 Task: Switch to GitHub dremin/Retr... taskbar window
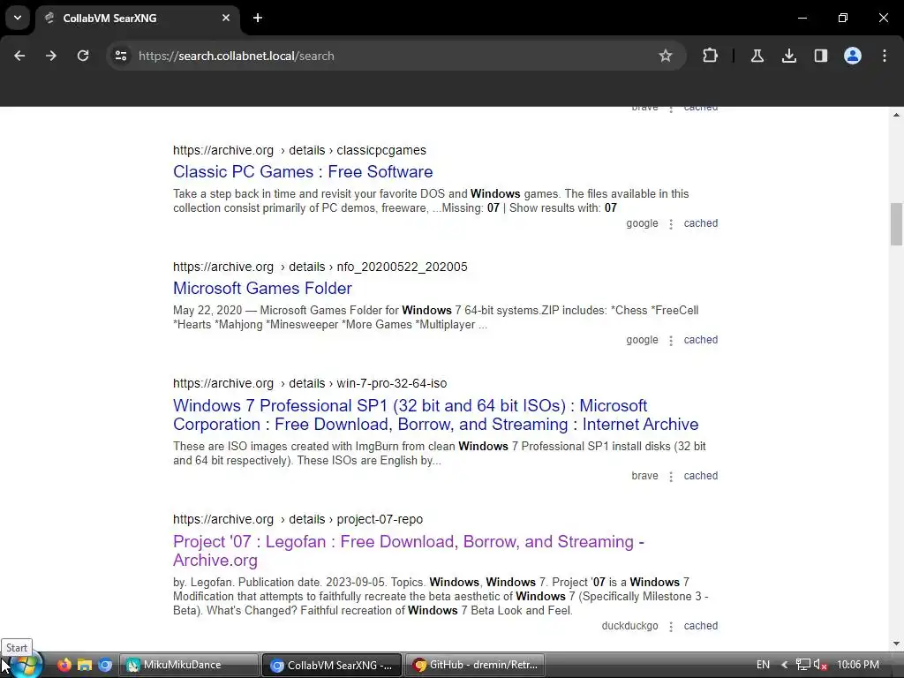click(x=474, y=665)
